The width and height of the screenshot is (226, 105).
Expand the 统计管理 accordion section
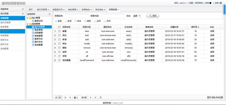[23, 14]
